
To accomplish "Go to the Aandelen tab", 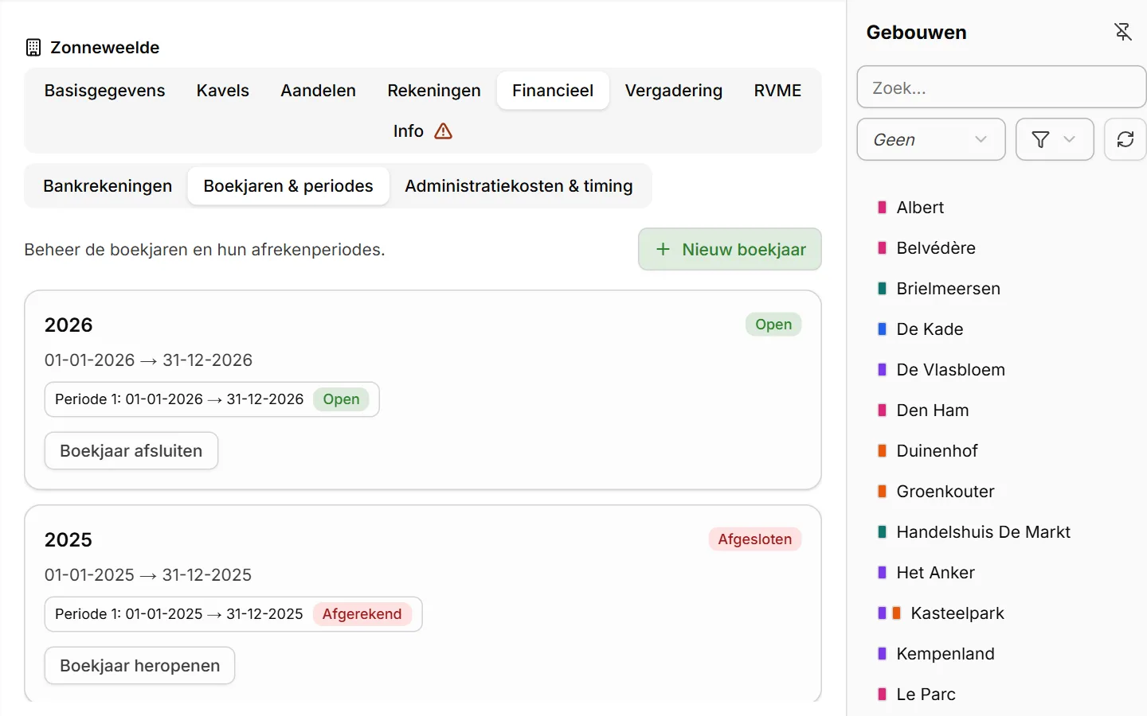I will 319,91.
